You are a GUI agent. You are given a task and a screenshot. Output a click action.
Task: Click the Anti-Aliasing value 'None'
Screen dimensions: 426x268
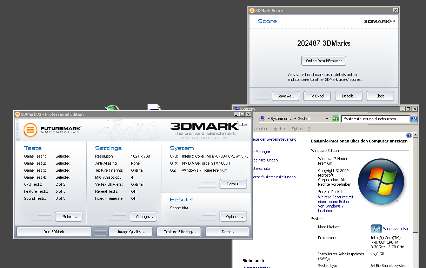click(x=135, y=163)
